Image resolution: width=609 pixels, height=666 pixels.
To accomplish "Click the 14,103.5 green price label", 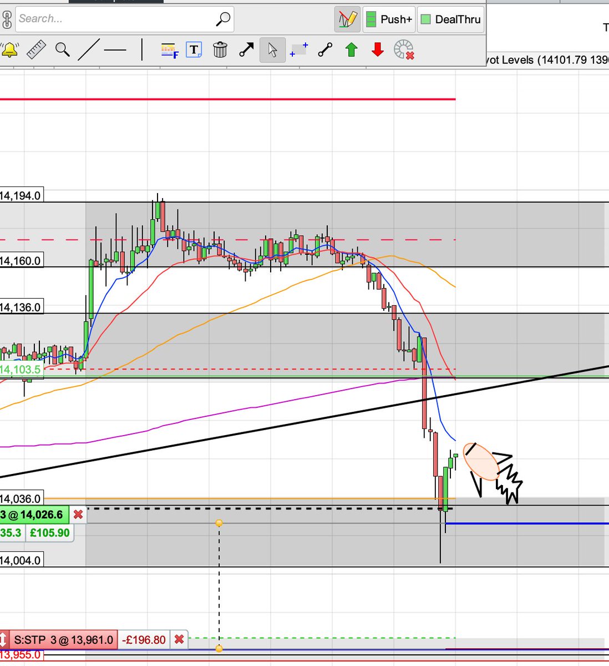I will coord(21,370).
